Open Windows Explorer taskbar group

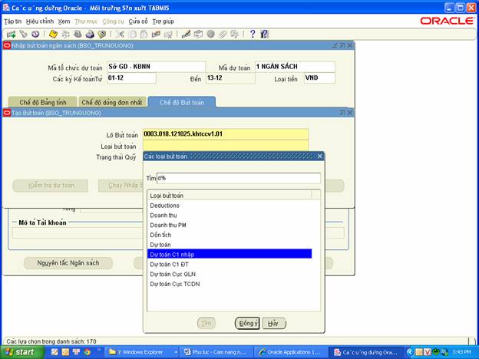pyautogui.click(x=142, y=352)
